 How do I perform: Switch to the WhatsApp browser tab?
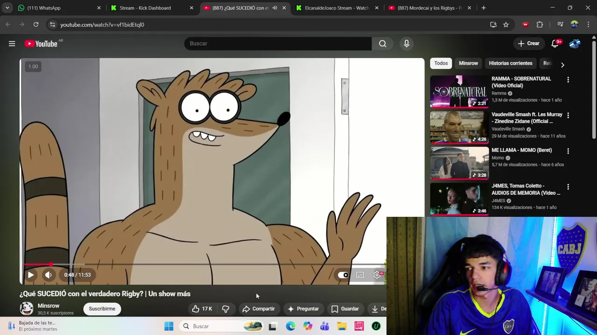[58, 8]
